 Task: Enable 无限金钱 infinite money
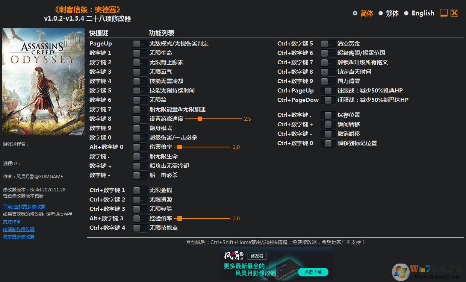click(139, 190)
